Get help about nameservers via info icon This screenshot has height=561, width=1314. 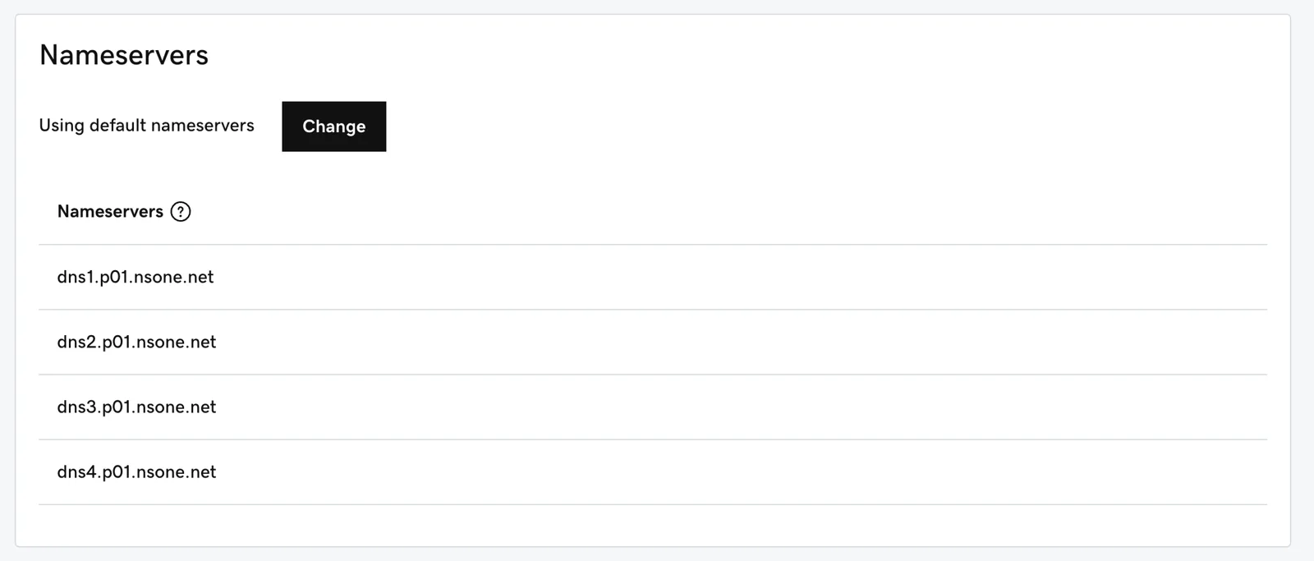point(181,212)
